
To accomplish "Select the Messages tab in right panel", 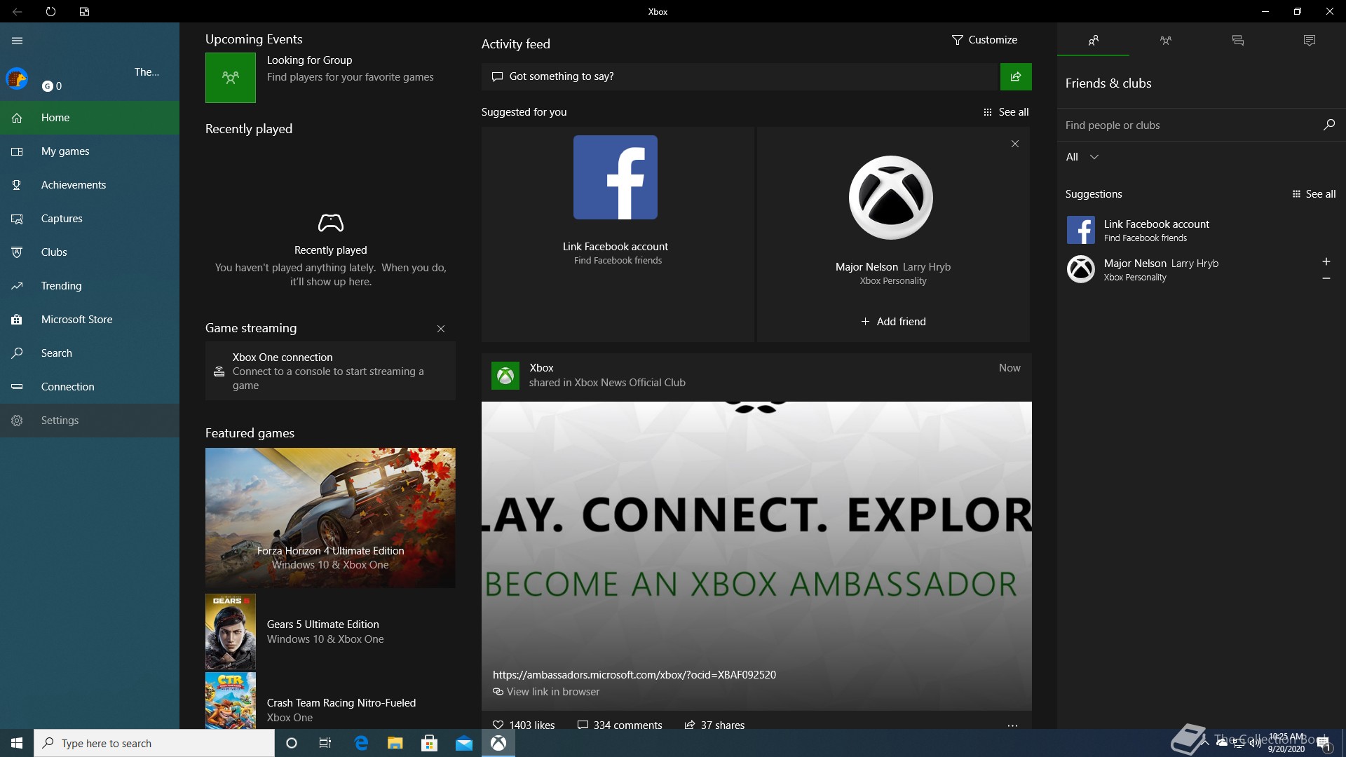I will click(1237, 40).
